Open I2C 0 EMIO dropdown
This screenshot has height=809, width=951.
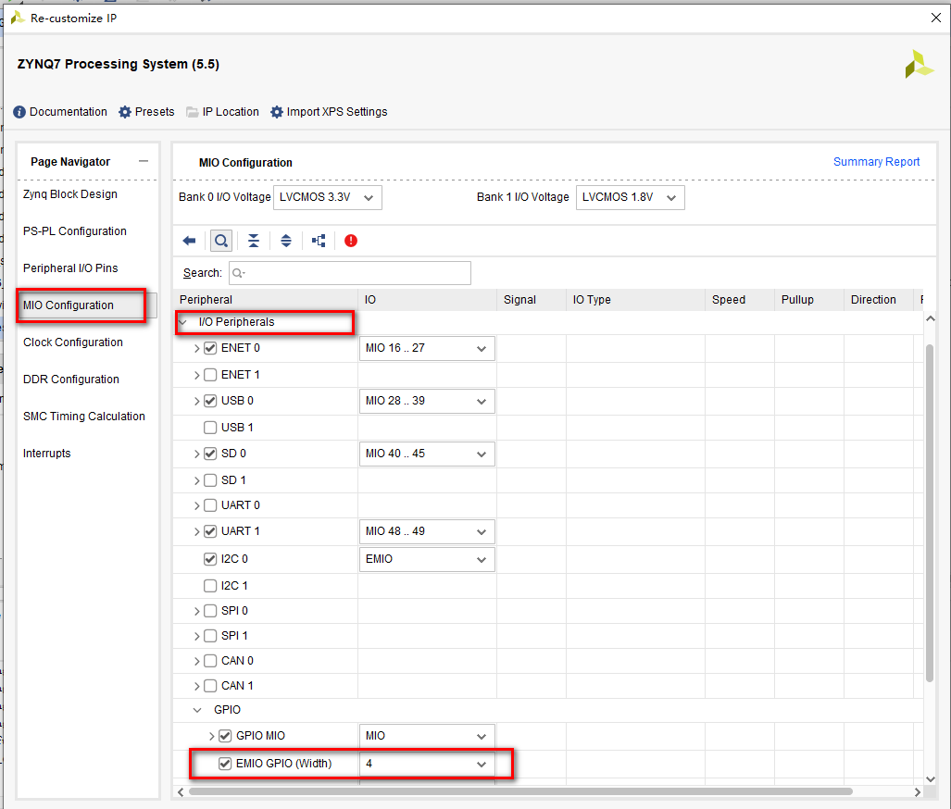coord(427,560)
